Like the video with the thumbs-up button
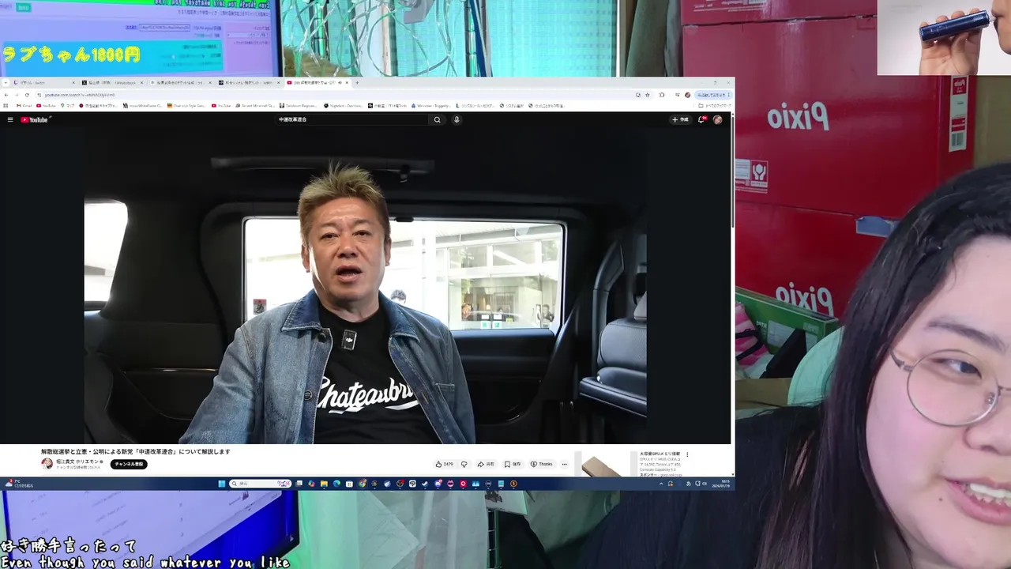This screenshot has height=569, width=1011. (445, 464)
